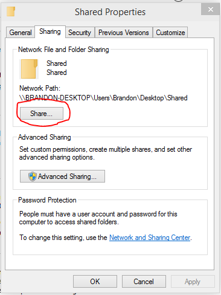Confirm with the OK button
221x295 pixels.
(95, 282)
